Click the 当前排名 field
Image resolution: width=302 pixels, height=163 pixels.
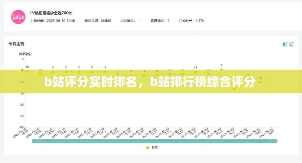(x=133, y=20)
